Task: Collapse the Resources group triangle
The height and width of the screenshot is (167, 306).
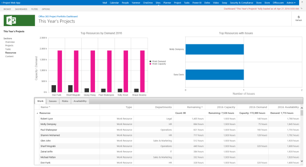Action: (37, 113)
